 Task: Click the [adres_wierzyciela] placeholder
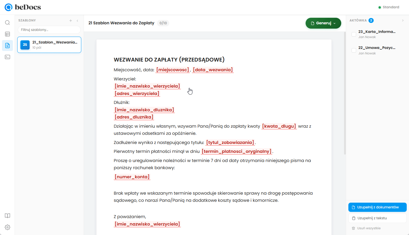click(137, 94)
